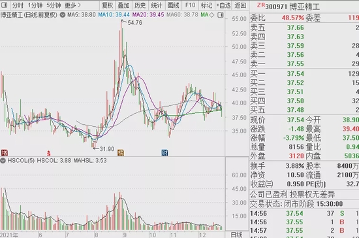
Task: Click 卖一 price 37.55
Action: pyautogui.click(x=295, y=63)
